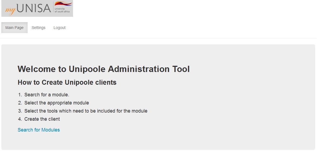The width and height of the screenshot is (320, 151).
Task: Click 'university of south africa' logo text
Action: (x=62, y=10)
